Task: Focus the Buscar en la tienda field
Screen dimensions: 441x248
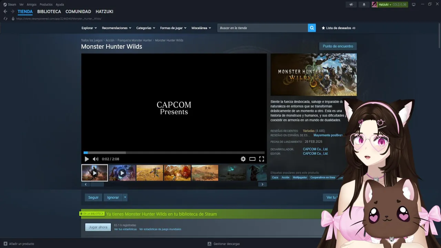Action: (x=263, y=28)
